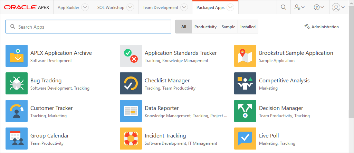Open the Checklist Manager checkmark icon
Image resolution: width=354 pixels, height=153 pixels.
click(131, 83)
